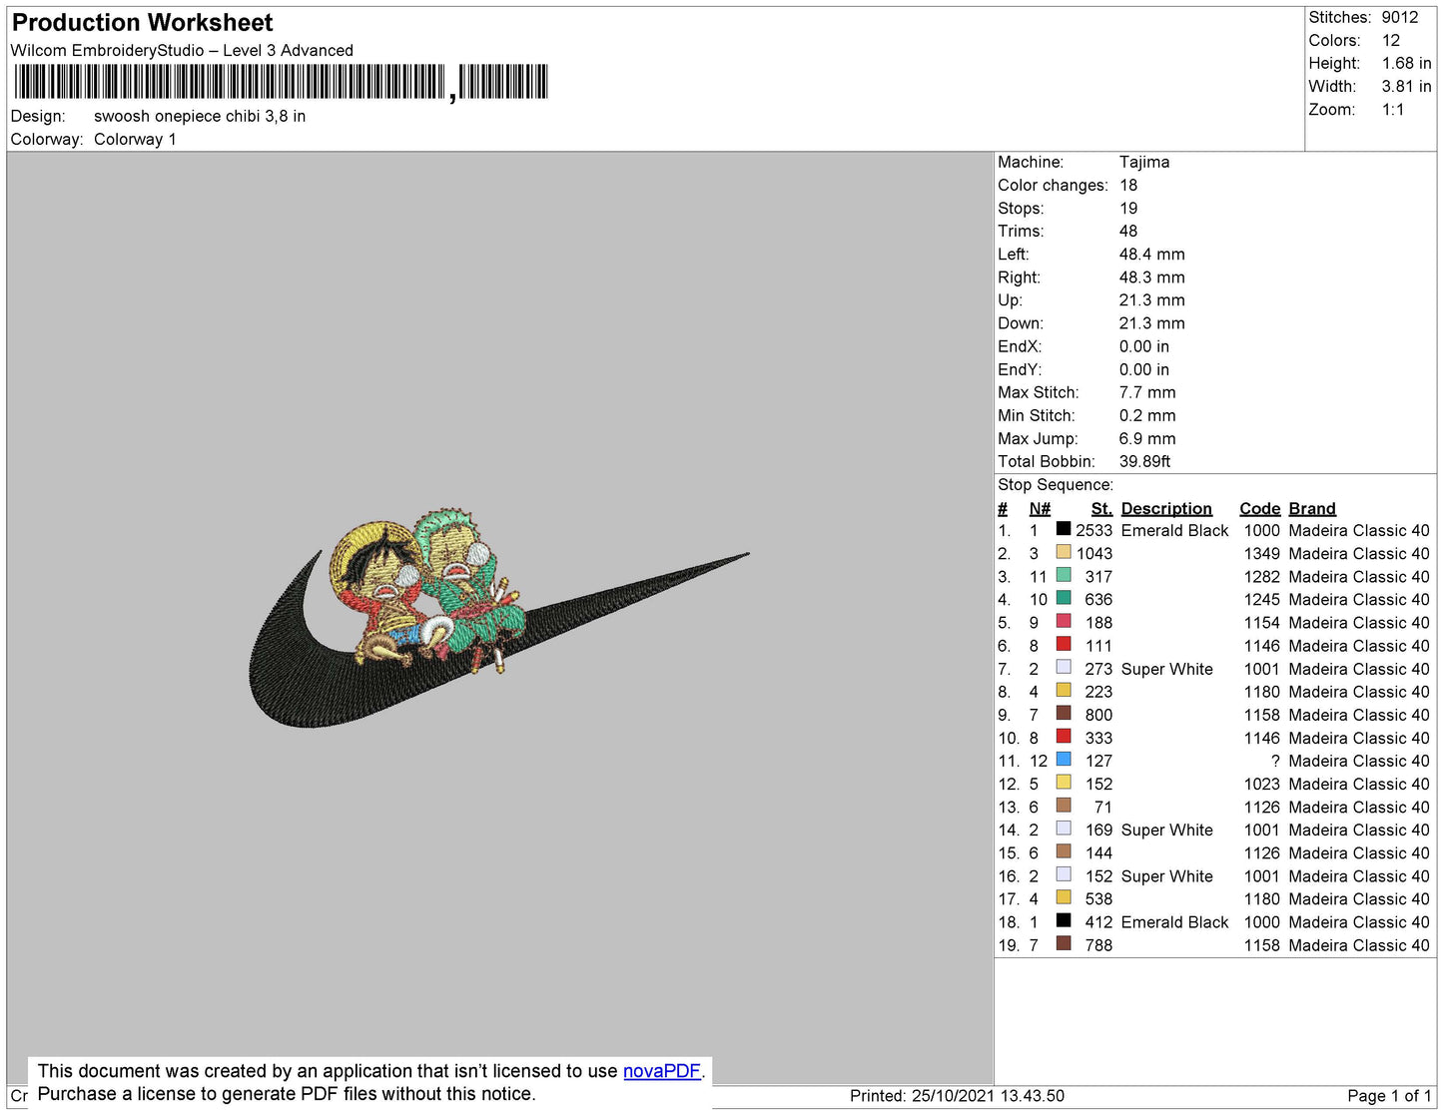Click the Brand column header
1443x1115 pixels.
(1311, 508)
